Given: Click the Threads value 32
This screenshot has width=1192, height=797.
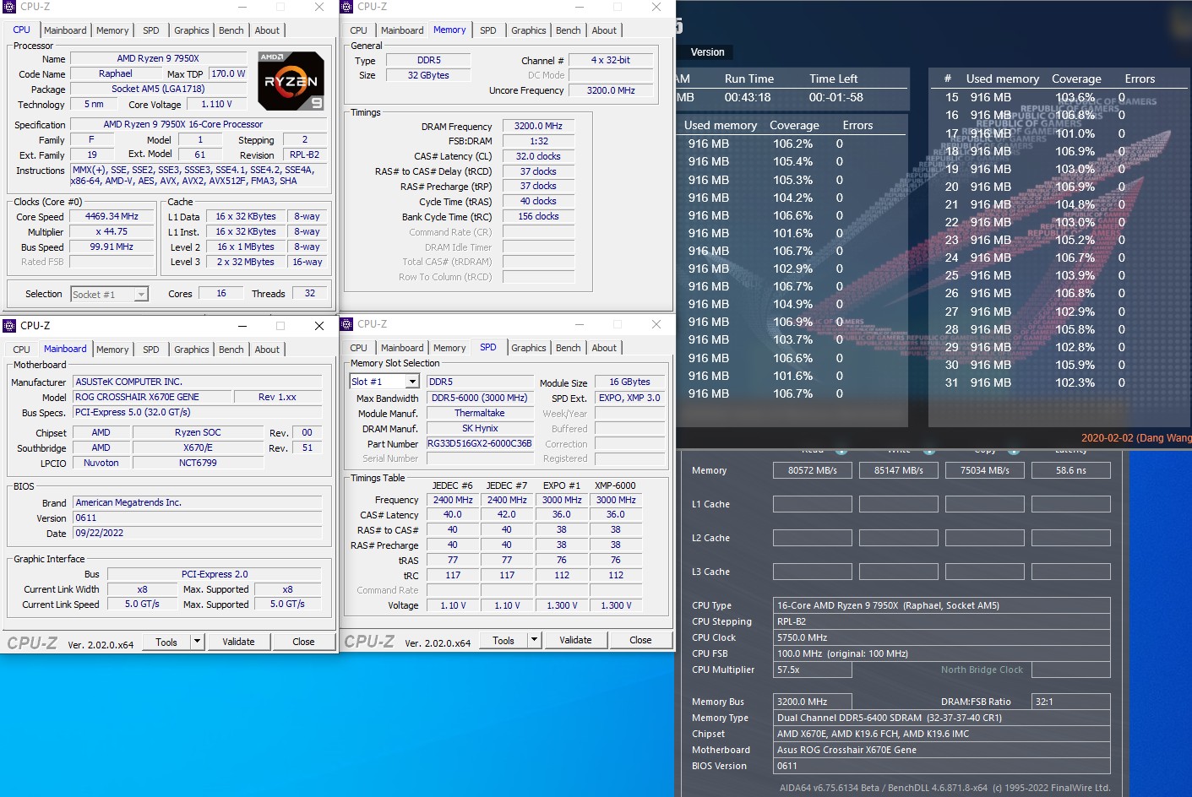Looking at the screenshot, I should point(309,294).
